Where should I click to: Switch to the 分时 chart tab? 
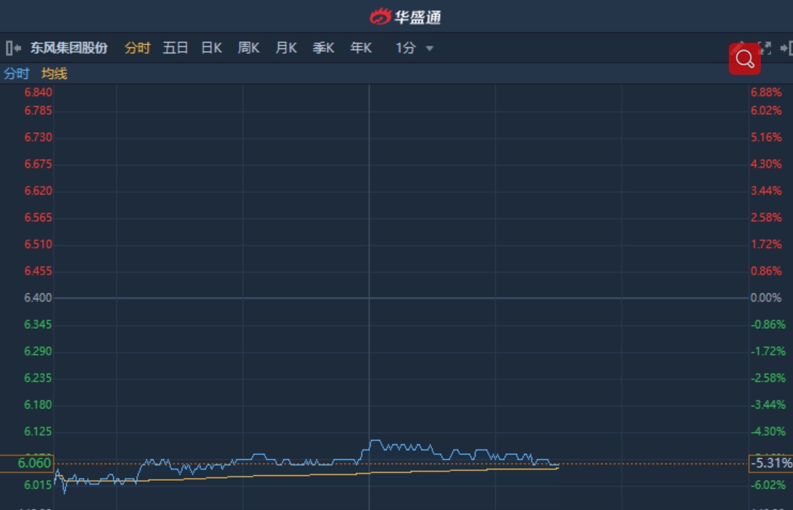pos(137,48)
